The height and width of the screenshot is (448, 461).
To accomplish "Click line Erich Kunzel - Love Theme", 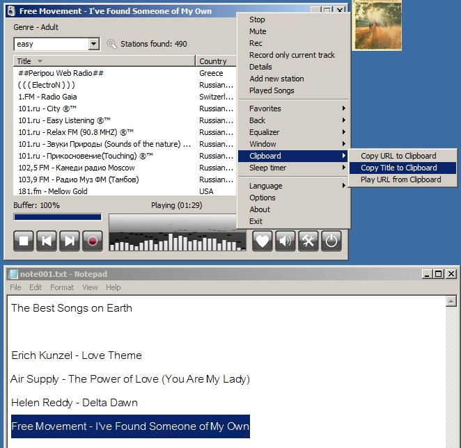I will (x=77, y=355).
